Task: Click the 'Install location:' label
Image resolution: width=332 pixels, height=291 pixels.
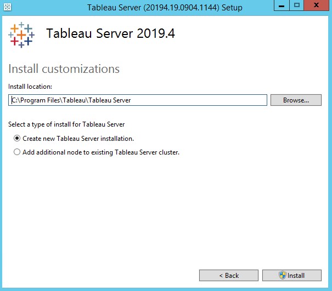Action: tap(30, 86)
